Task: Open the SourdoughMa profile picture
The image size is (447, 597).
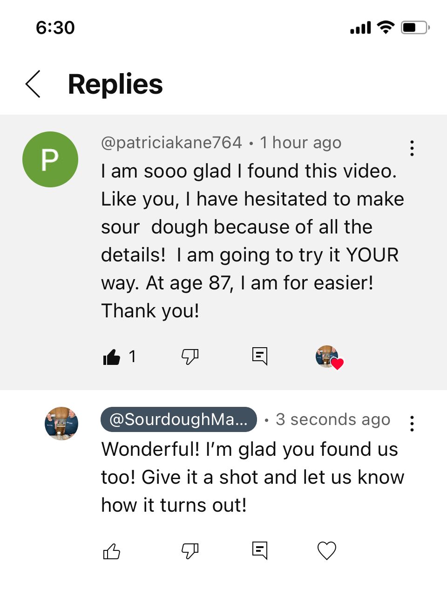Action: pos(61,423)
